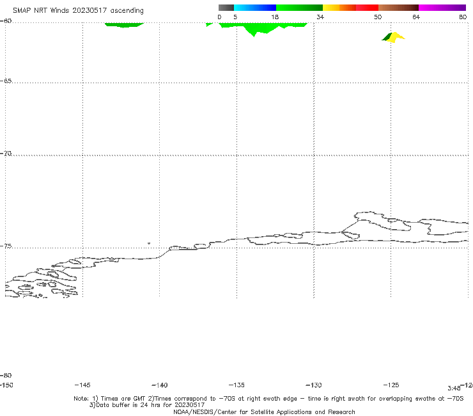Pick the red segment of the color bar

click(367, 8)
